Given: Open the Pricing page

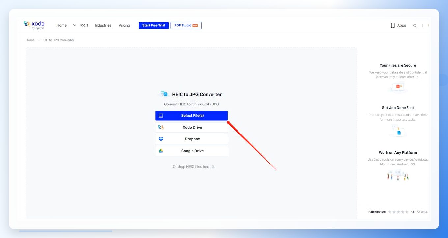Looking at the screenshot, I should coord(124,25).
